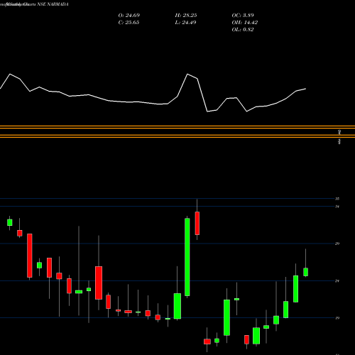Click the 34 price axis label
355x355 pixels.
pyautogui.click(x=337, y=207)
